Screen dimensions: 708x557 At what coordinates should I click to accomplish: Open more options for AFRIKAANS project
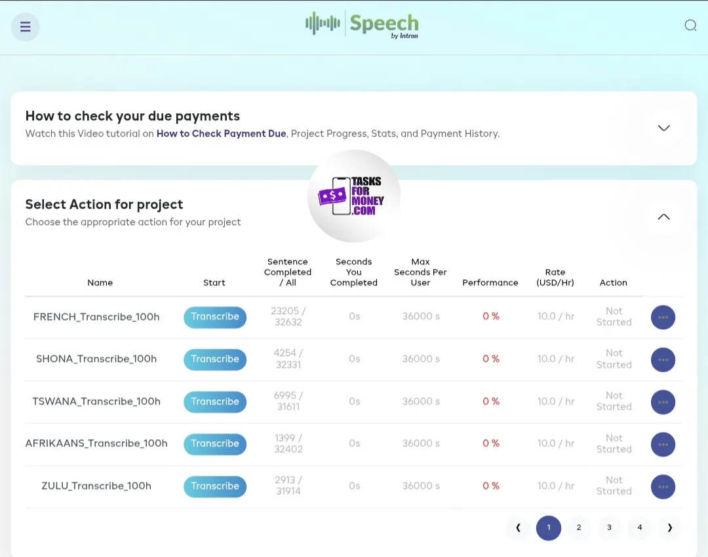coord(663,444)
